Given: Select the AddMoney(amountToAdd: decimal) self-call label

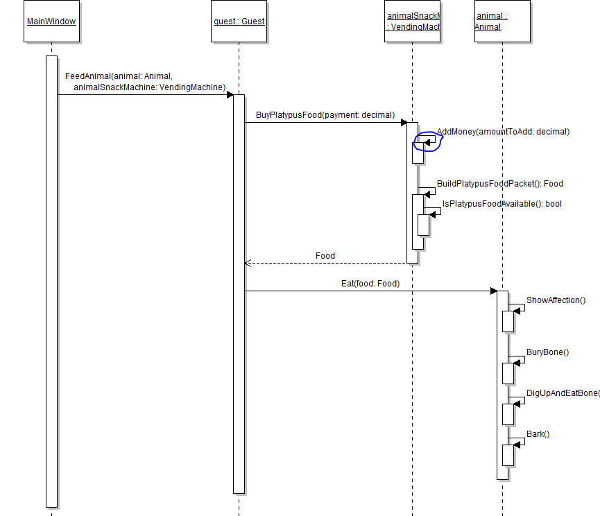Looking at the screenshot, I should tap(502, 132).
